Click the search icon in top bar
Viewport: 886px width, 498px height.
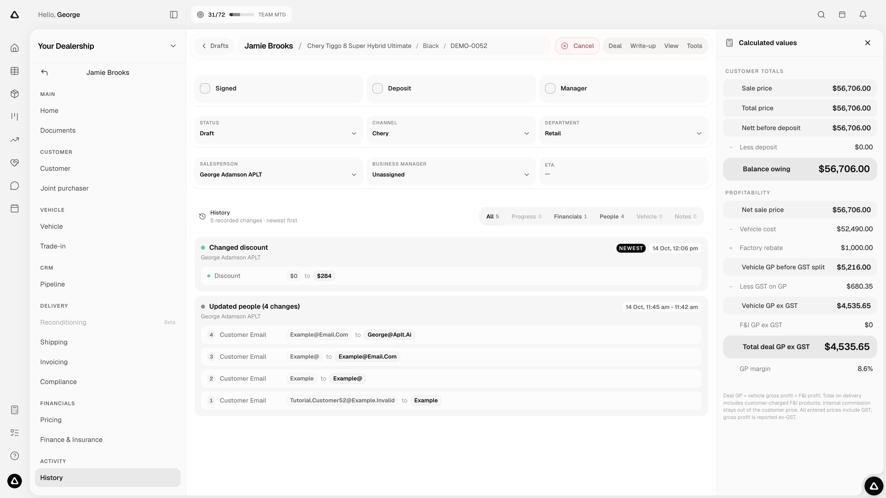[x=821, y=14]
